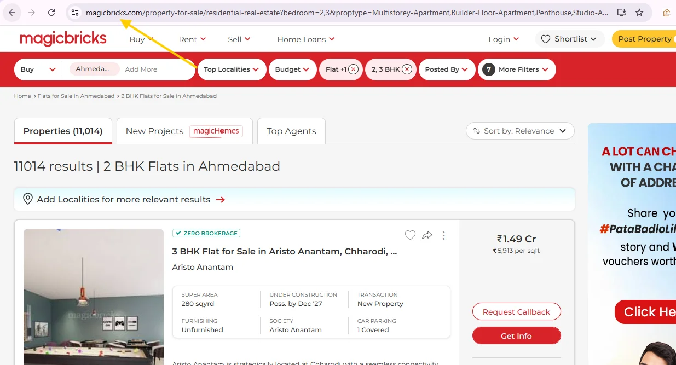The image size is (676, 365).
Task: Remove the Flat +1 filter chip
Action: coord(354,69)
